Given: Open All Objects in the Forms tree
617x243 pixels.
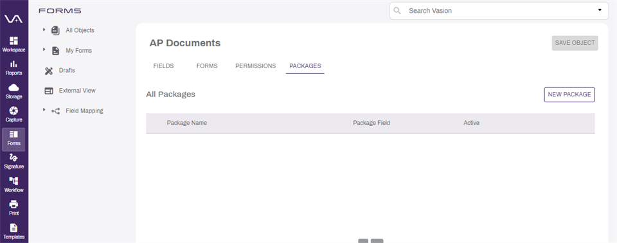Looking at the screenshot, I should tap(80, 30).
